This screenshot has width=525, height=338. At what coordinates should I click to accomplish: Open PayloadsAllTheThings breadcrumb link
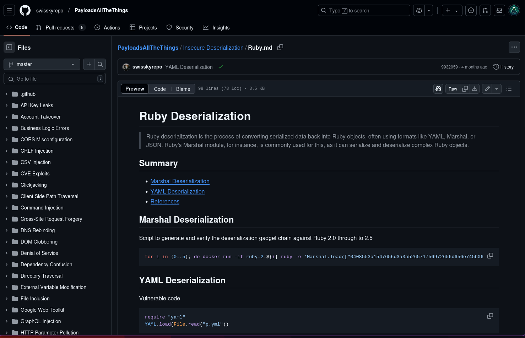tap(148, 48)
